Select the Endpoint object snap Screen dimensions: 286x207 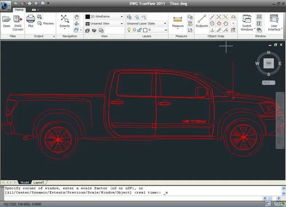click(x=202, y=21)
